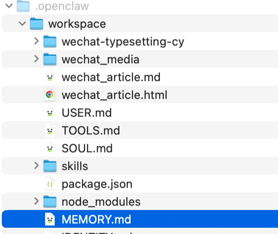Expand the skills folder chevron
Viewport: 278px width, 234px height.
click(x=37, y=166)
